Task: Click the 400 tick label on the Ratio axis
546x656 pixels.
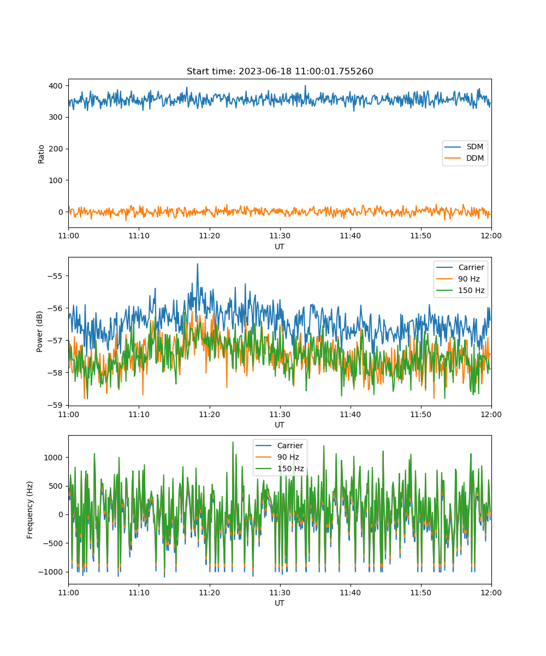Action: pos(57,86)
